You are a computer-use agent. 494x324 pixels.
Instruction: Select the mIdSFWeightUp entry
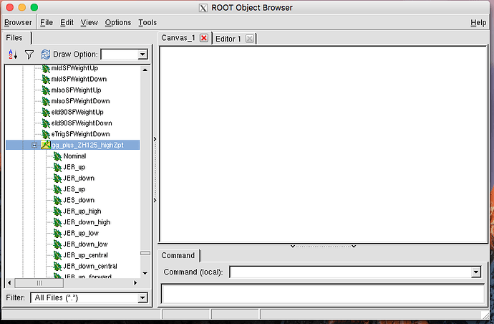pos(74,68)
